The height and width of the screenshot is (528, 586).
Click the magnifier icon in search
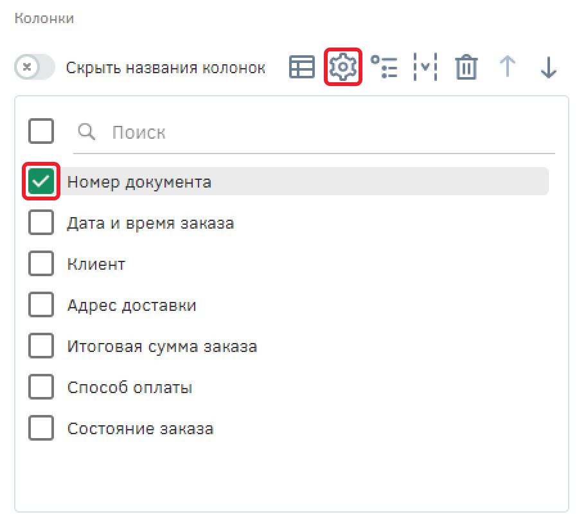point(87,132)
